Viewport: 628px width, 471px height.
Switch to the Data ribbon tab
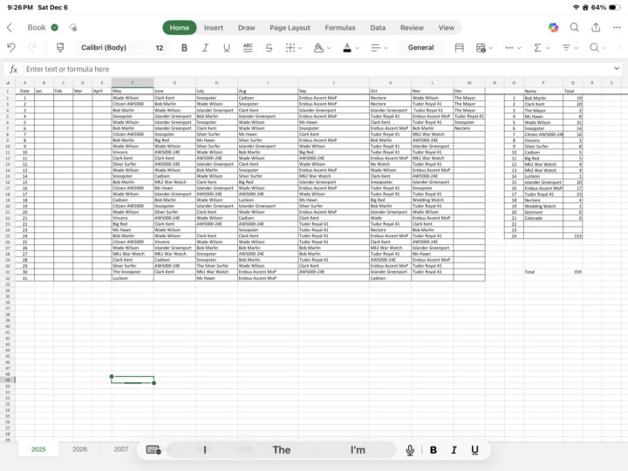tap(378, 28)
